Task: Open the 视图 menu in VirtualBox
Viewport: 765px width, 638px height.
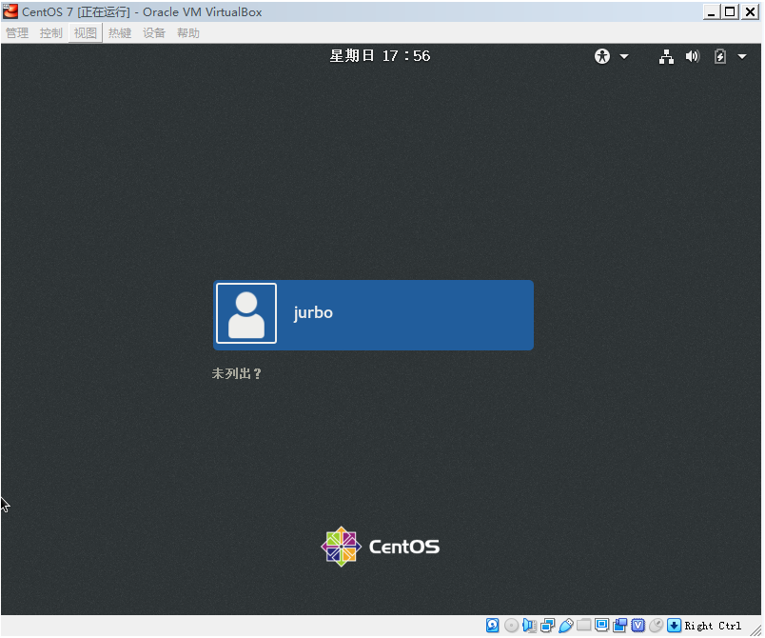Action: pos(85,31)
